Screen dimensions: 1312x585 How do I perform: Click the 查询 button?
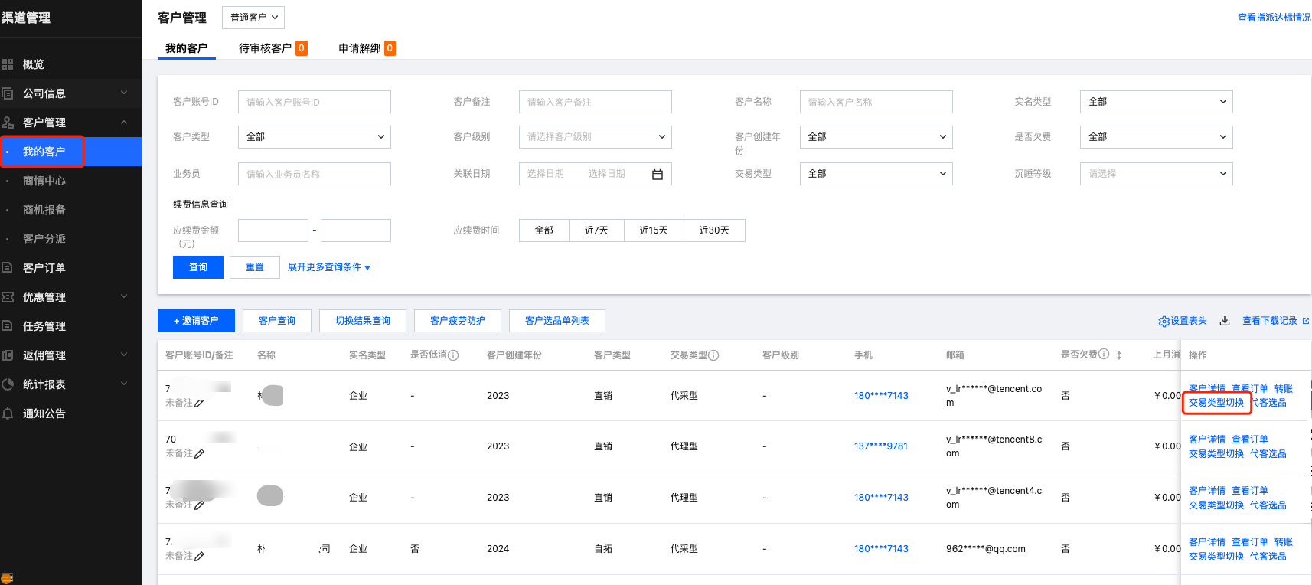point(198,267)
